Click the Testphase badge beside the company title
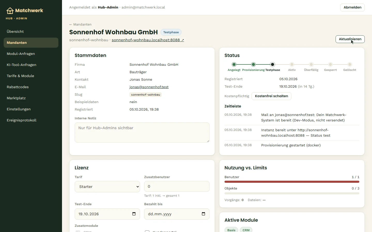The width and height of the screenshot is (372, 232). click(x=171, y=32)
